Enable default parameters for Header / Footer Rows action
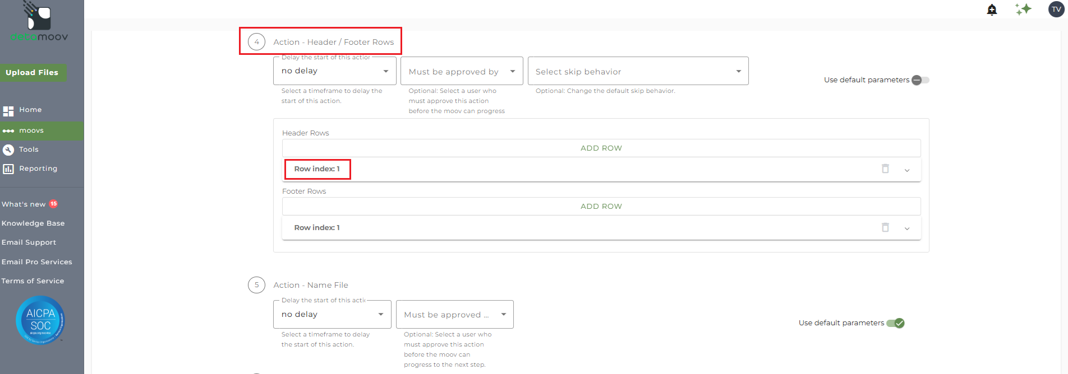 click(x=920, y=80)
